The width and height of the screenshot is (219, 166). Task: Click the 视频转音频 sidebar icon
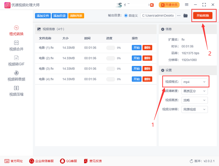click(16, 73)
